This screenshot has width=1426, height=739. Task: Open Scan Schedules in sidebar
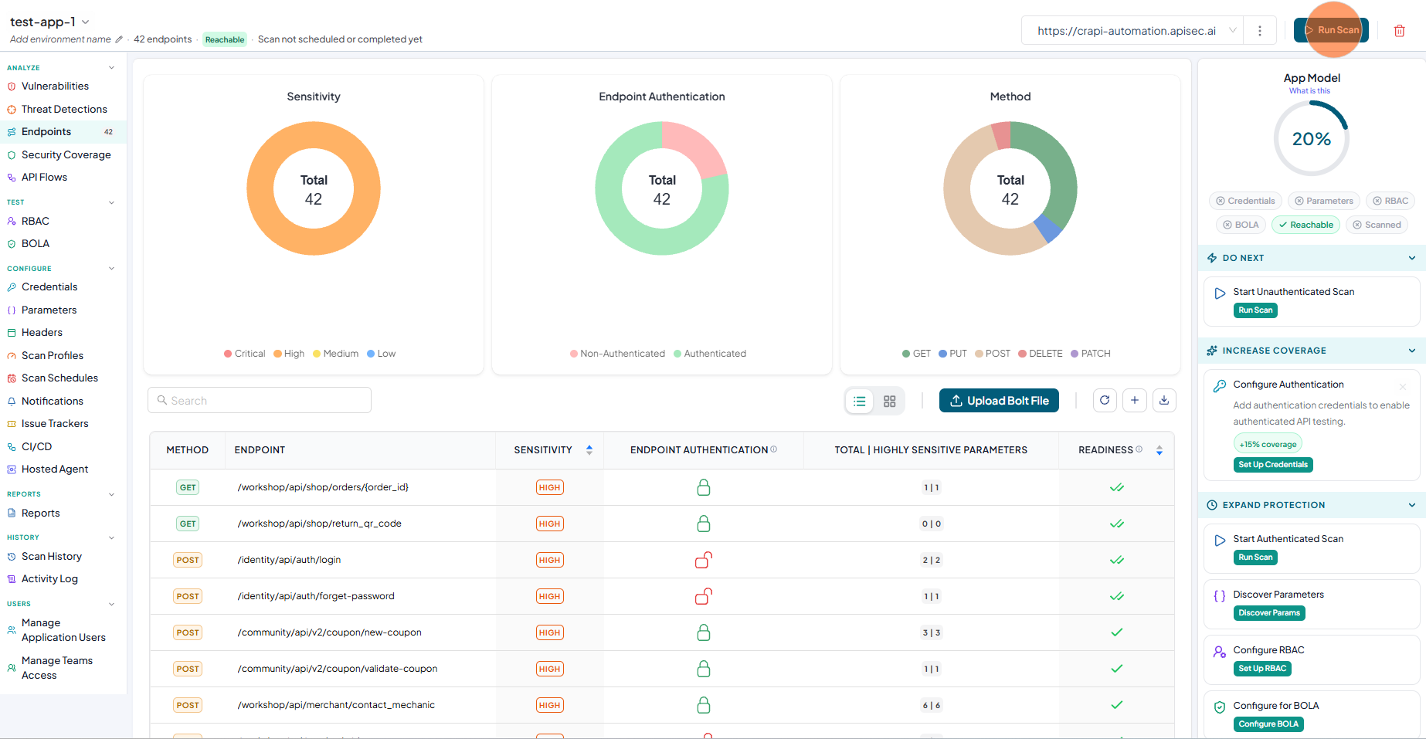pyautogui.click(x=59, y=378)
